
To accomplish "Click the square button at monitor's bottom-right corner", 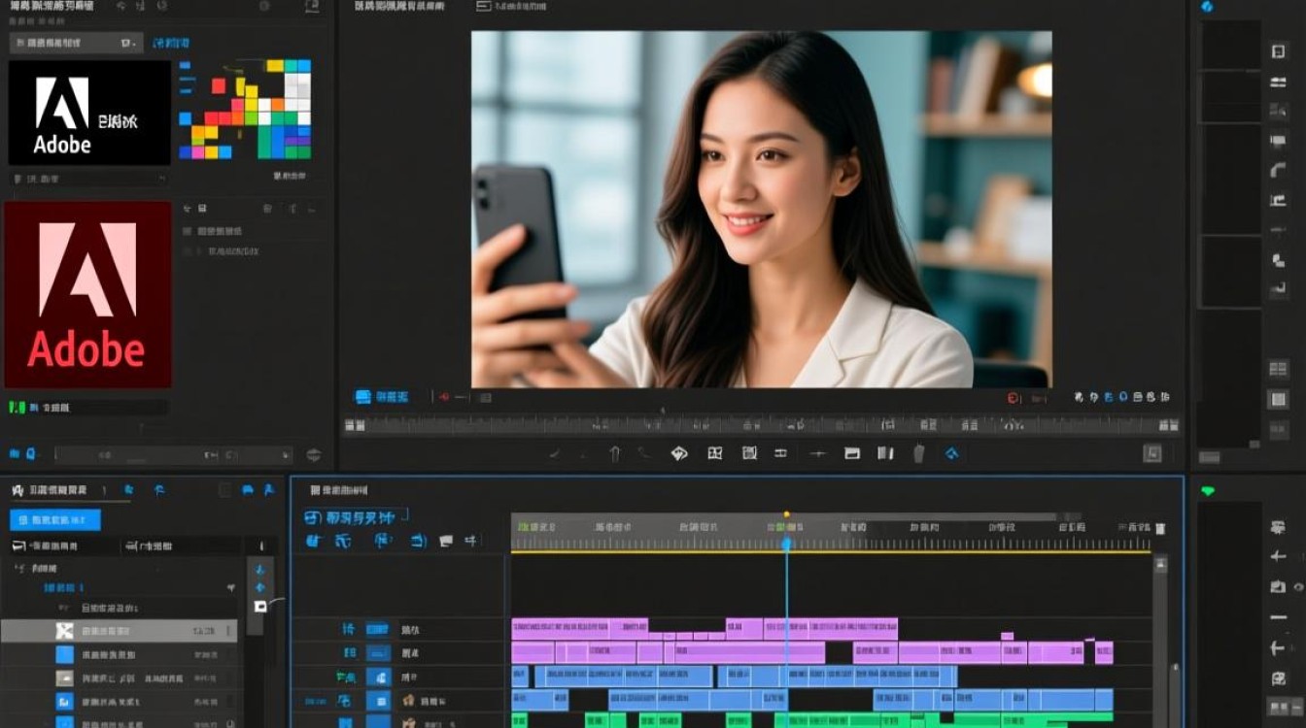I will (x=1152, y=453).
